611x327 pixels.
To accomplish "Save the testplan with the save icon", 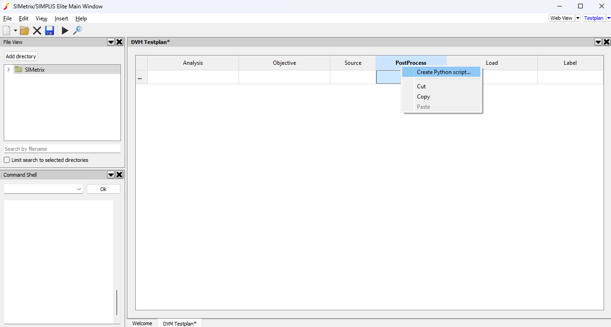I will pyautogui.click(x=49, y=31).
